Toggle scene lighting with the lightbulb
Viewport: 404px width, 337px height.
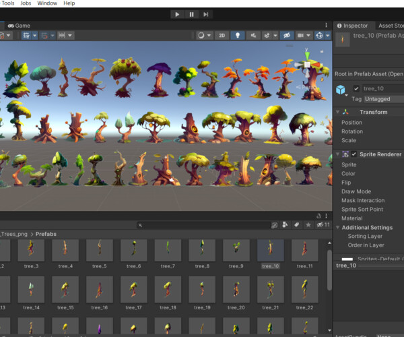tap(238, 35)
